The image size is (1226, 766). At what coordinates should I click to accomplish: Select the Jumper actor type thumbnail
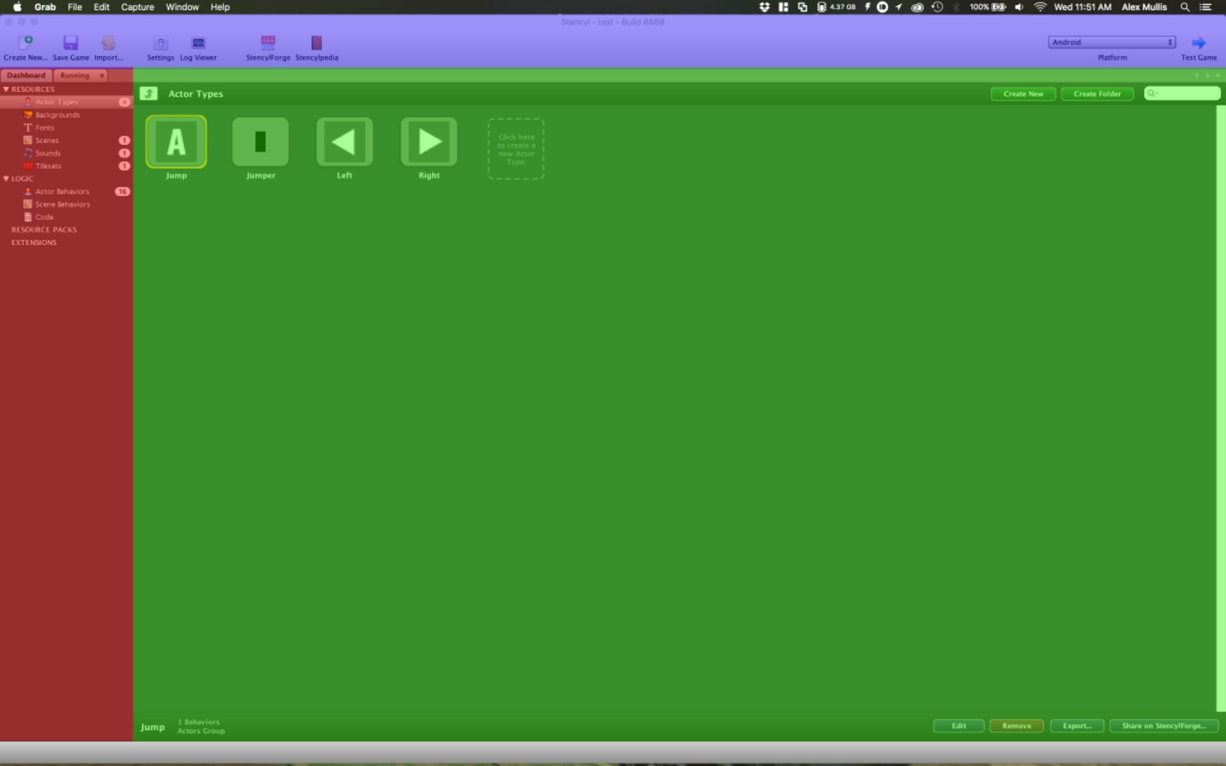pos(261,142)
